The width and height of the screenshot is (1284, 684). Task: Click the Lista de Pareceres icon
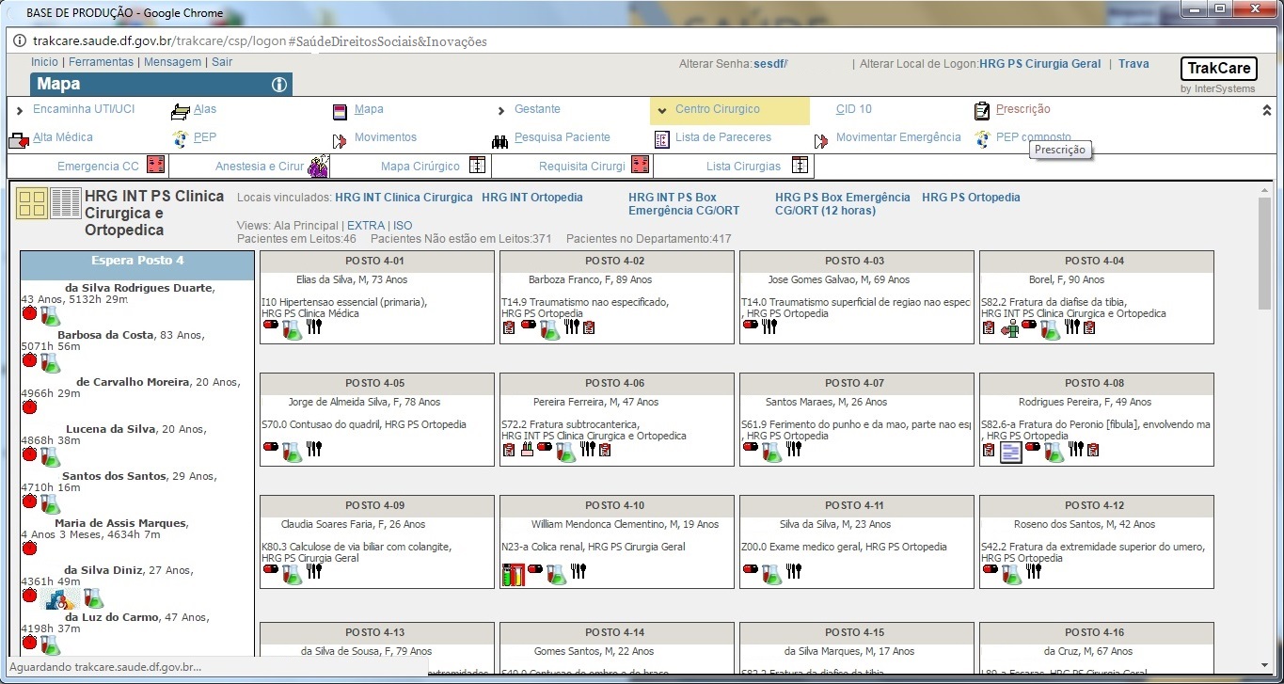[x=661, y=139]
